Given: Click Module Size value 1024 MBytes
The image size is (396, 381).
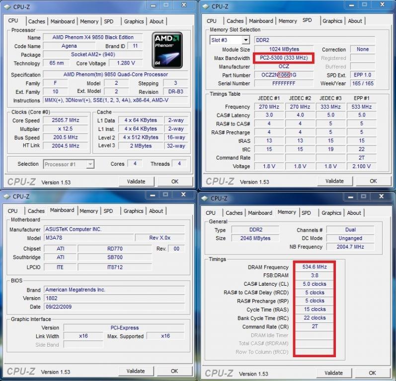Looking at the screenshot, I should click(284, 49).
